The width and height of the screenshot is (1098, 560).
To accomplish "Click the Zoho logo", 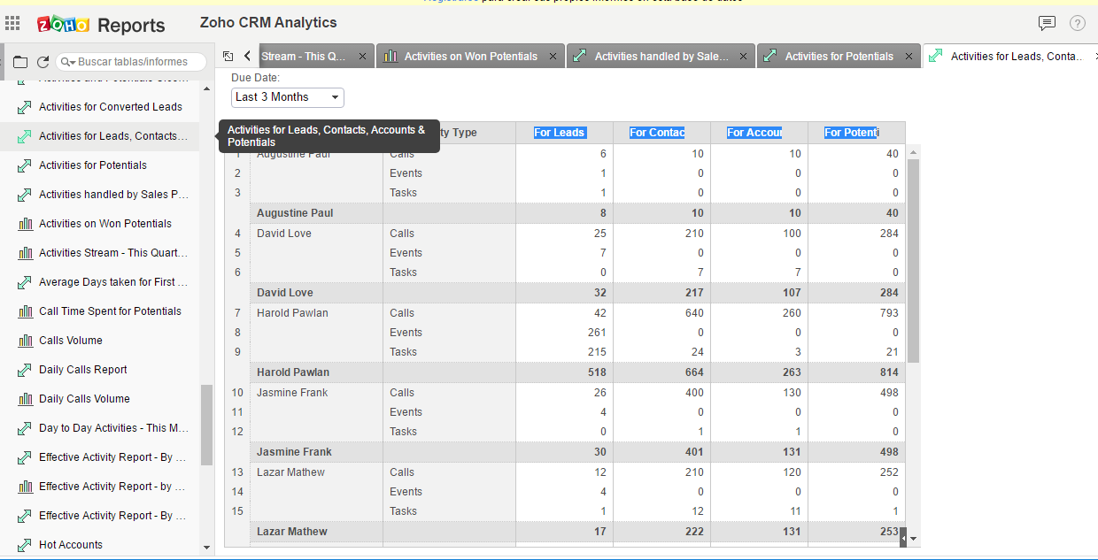I will pyautogui.click(x=61, y=25).
